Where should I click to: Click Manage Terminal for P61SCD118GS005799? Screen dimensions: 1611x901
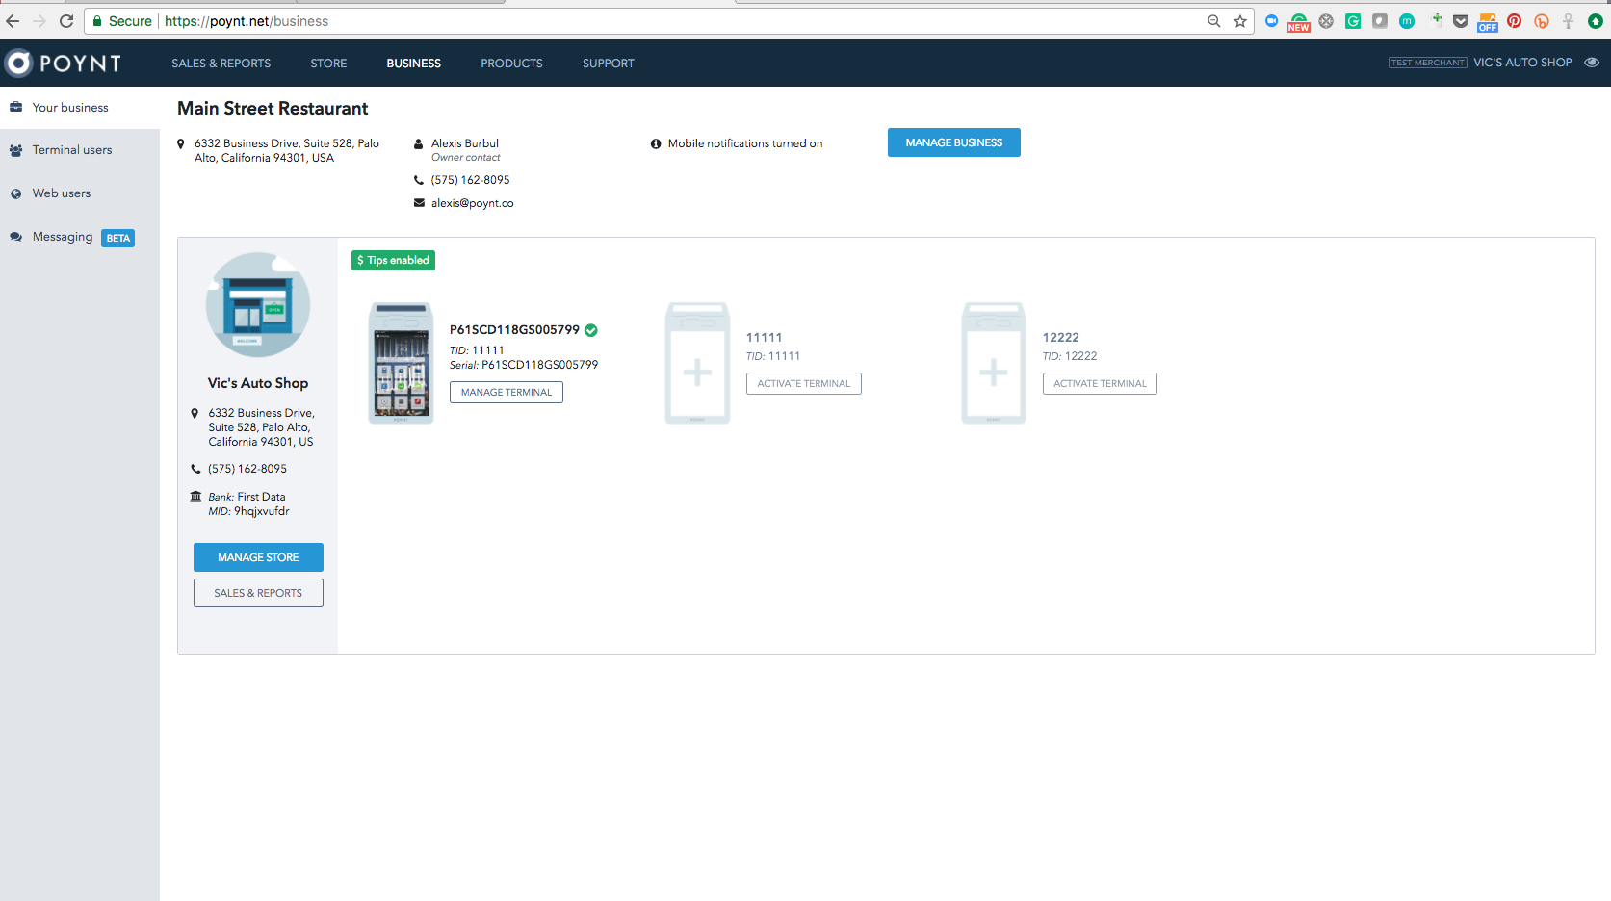click(x=507, y=393)
